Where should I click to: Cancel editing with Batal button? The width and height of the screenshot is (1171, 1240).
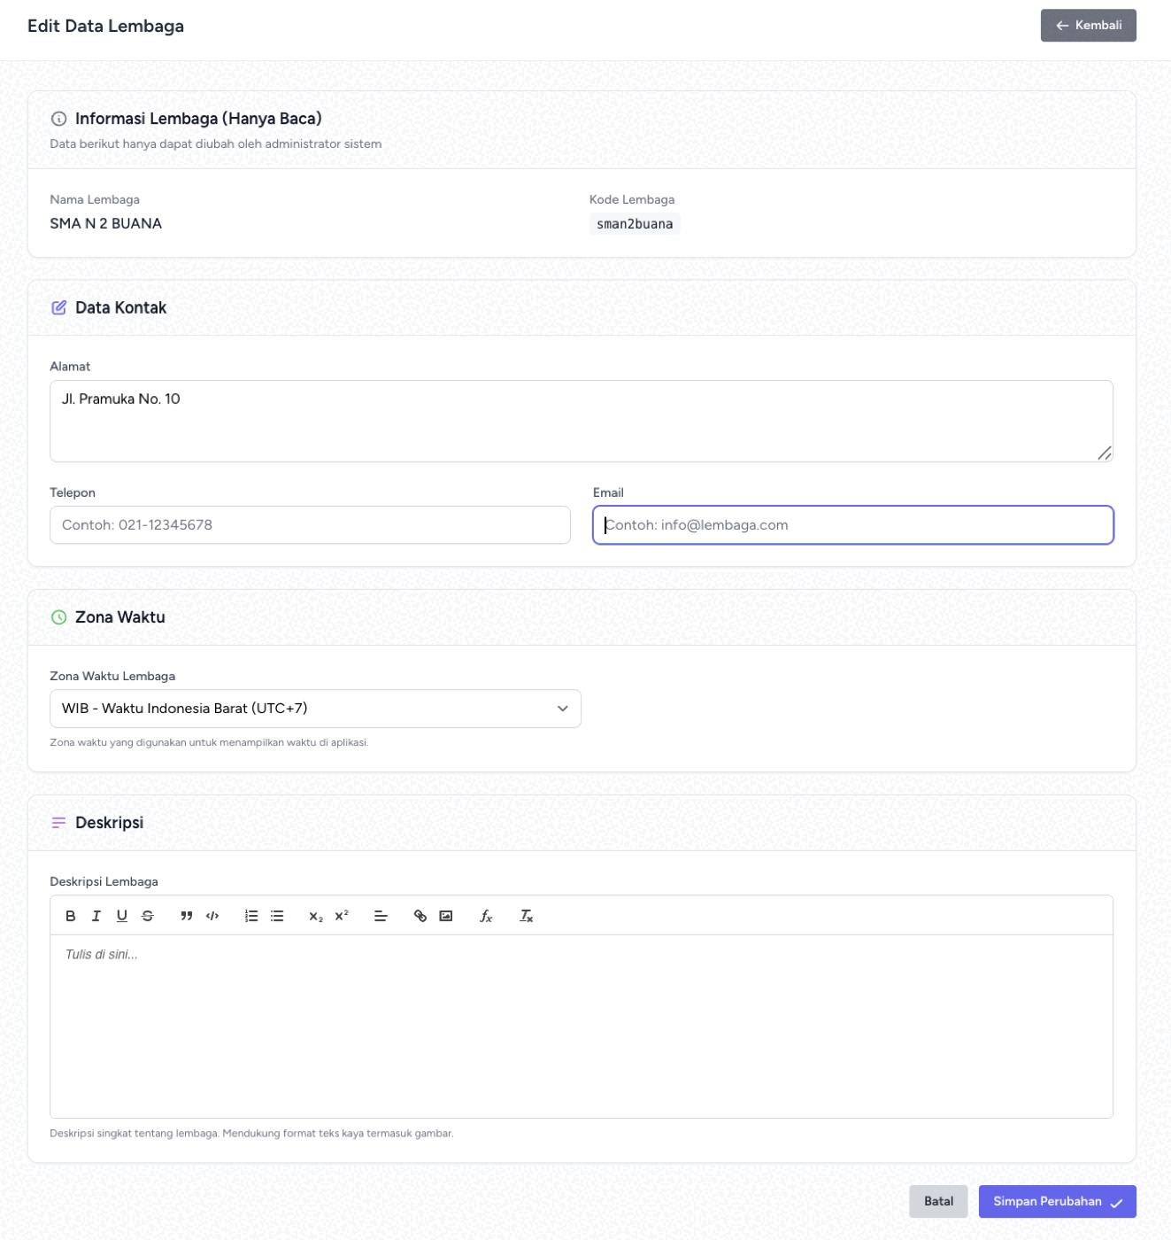[x=938, y=1202]
